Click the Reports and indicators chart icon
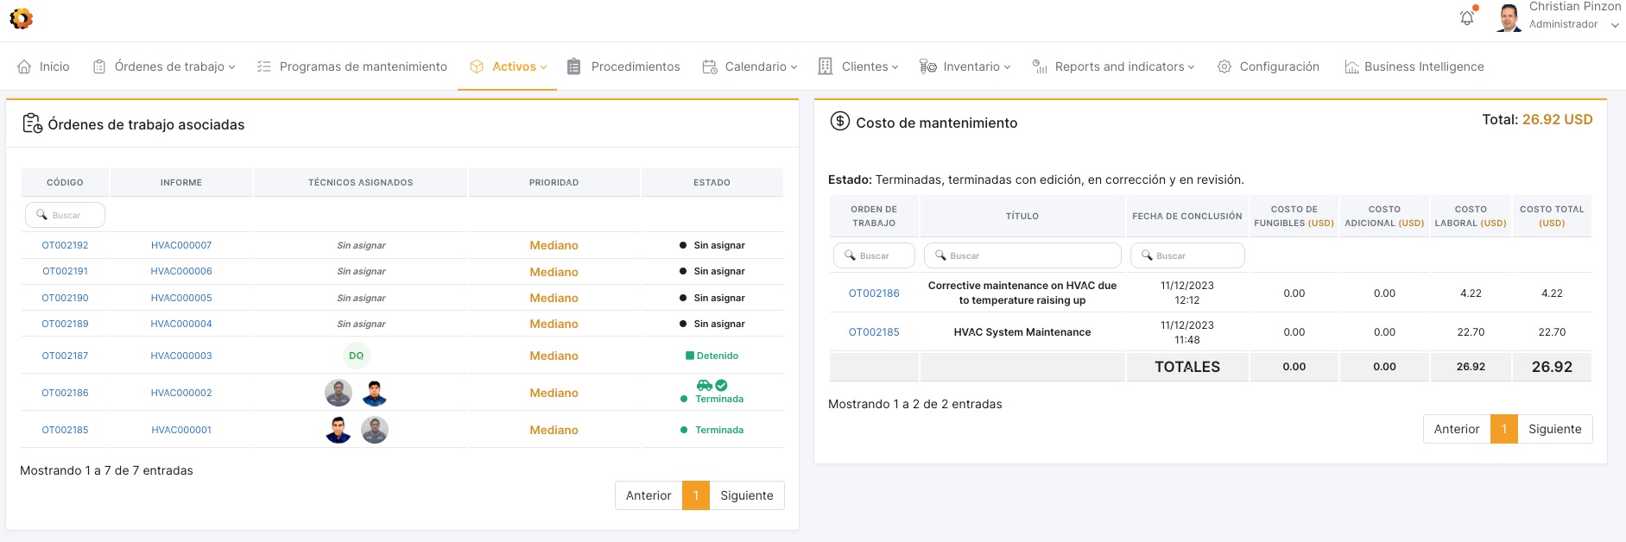 pos(1040,66)
